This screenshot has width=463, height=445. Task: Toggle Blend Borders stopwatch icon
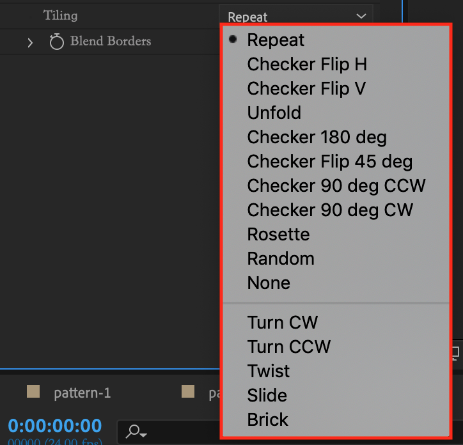click(57, 42)
